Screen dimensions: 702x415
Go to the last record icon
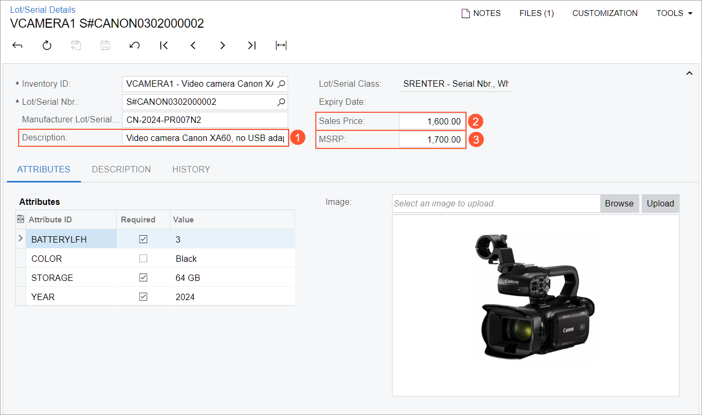click(x=252, y=46)
